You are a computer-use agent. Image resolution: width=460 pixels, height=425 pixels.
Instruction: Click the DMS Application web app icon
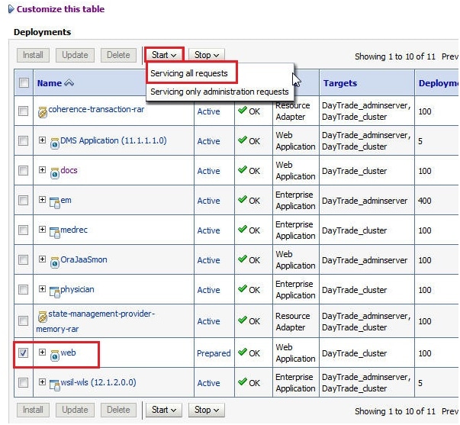tap(55, 143)
